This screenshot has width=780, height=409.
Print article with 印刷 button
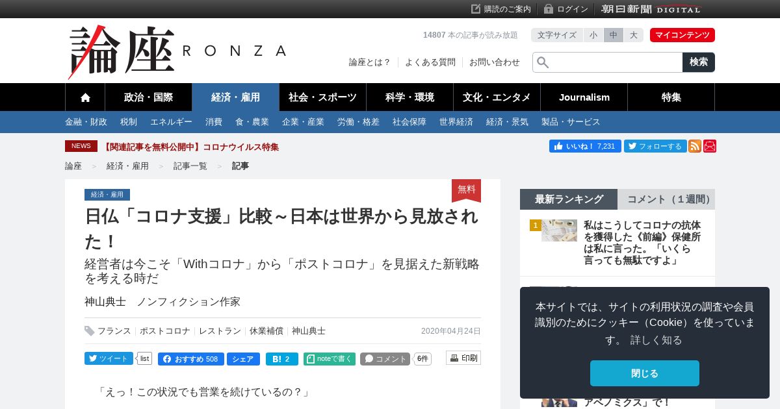click(463, 358)
